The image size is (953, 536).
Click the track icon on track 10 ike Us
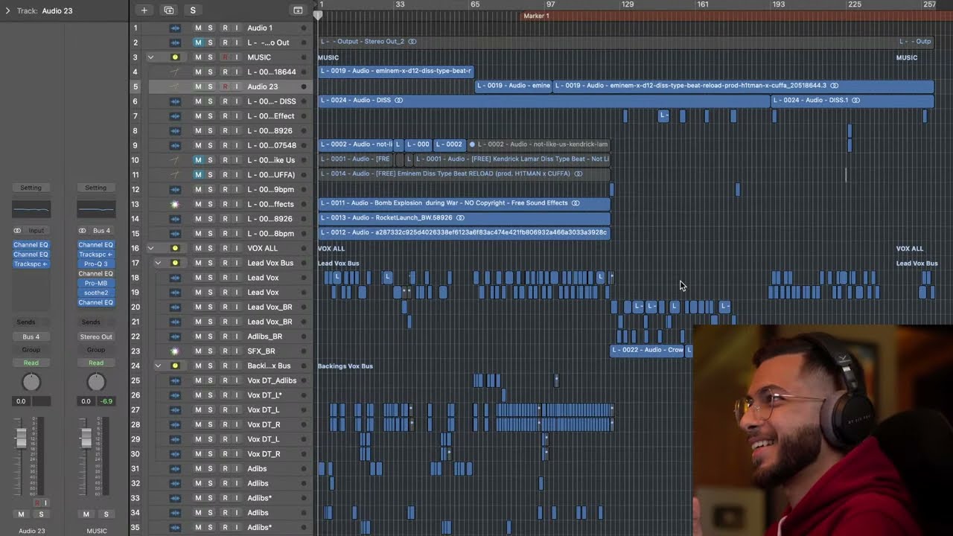point(175,160)
